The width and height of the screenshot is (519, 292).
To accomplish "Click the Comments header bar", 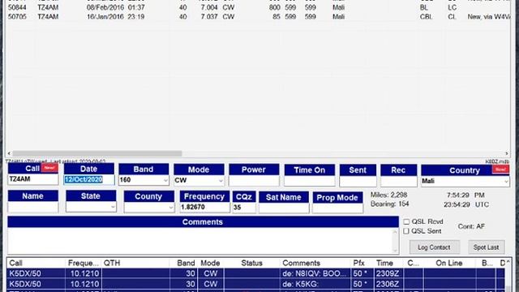I will [203, 221].
